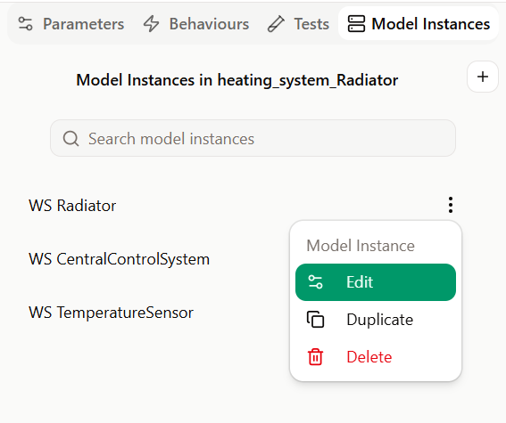Choose Delete in the Model Instance menu
Viewport: 506px width, 423px height.
(376, 357)
